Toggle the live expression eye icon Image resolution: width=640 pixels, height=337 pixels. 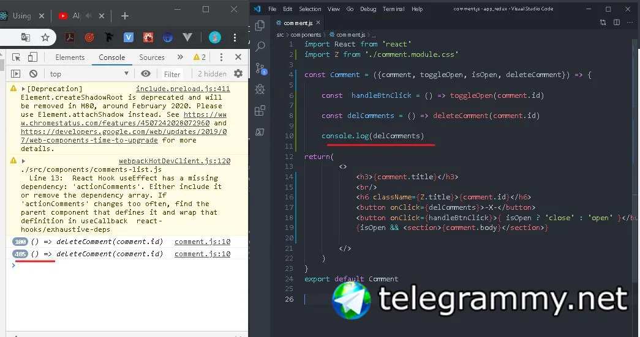pyautogui.click(x=146, y=74)
